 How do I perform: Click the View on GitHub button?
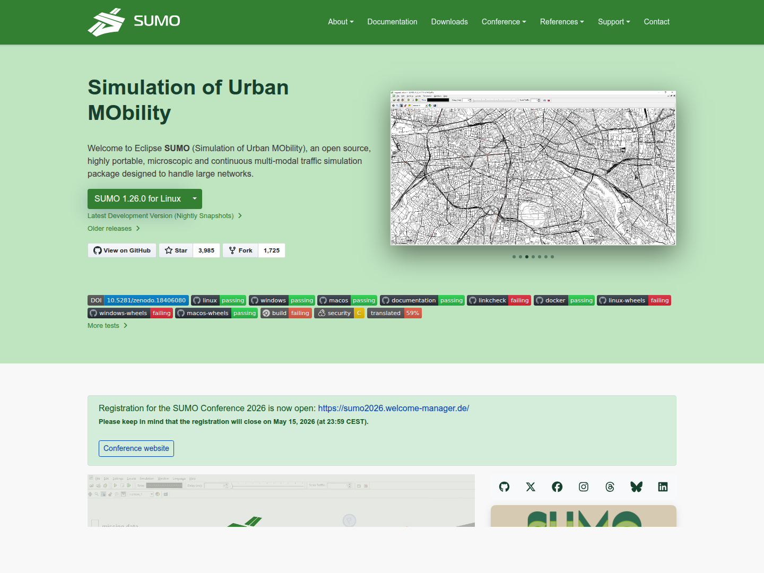[x=122, y=250]
